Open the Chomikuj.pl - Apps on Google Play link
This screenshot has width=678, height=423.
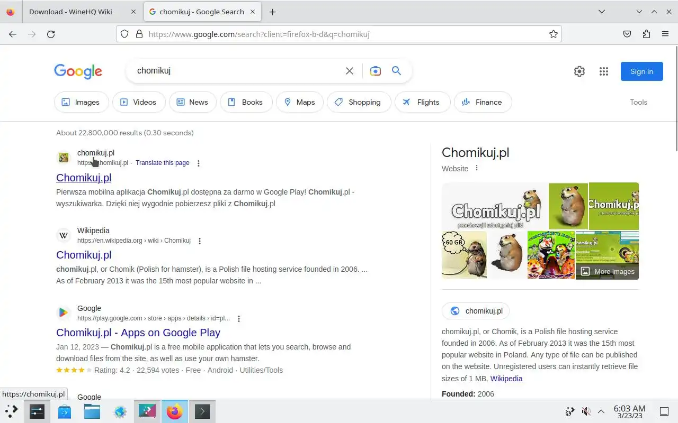(138, 333)
